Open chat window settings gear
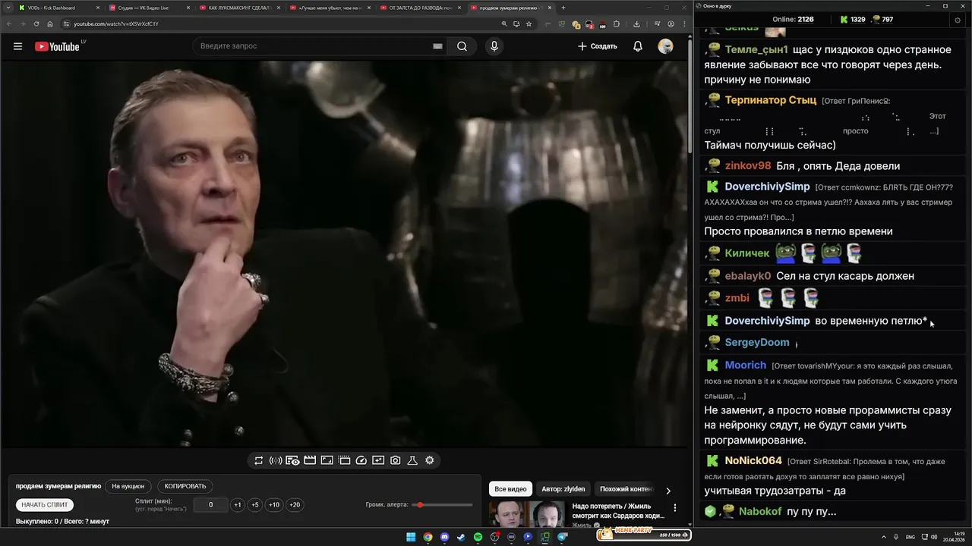This screenshot has height=546, width=972. [957, 20]
